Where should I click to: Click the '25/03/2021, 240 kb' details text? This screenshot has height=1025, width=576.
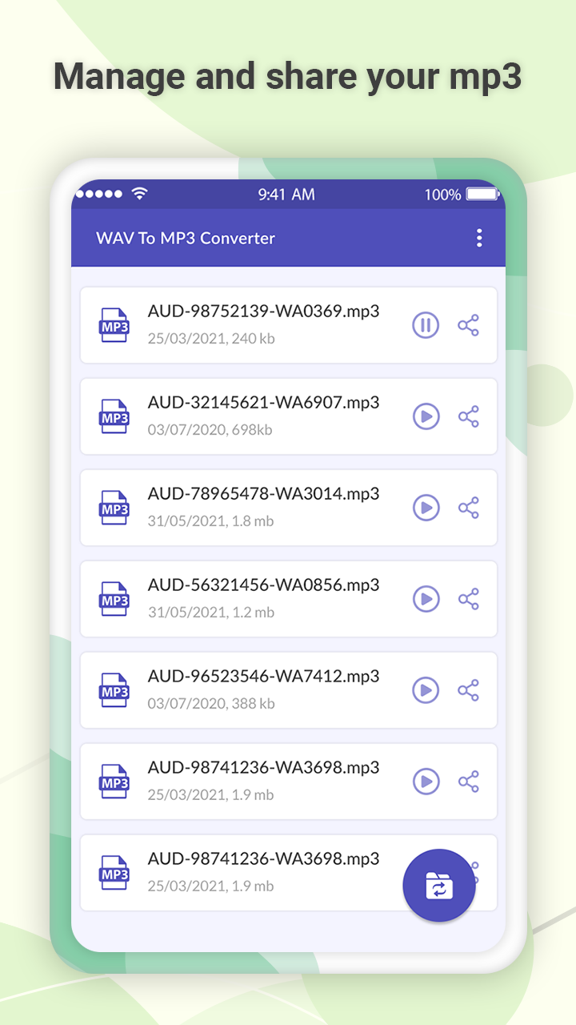point(211,339)
